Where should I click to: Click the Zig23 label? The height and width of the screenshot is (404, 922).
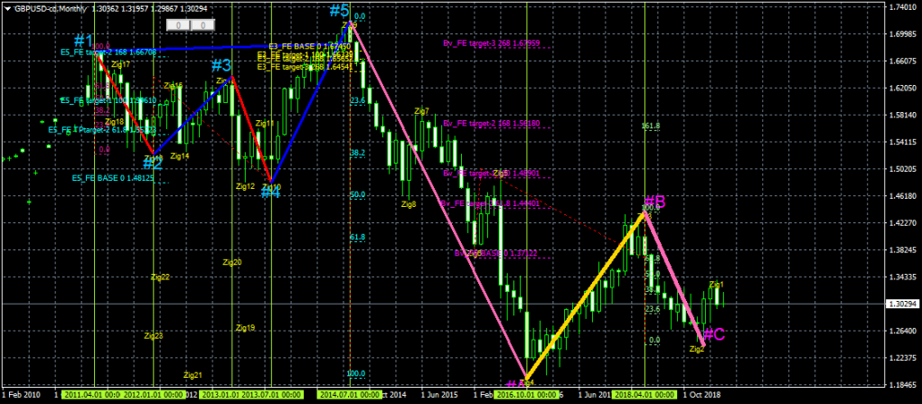[154, 336]
